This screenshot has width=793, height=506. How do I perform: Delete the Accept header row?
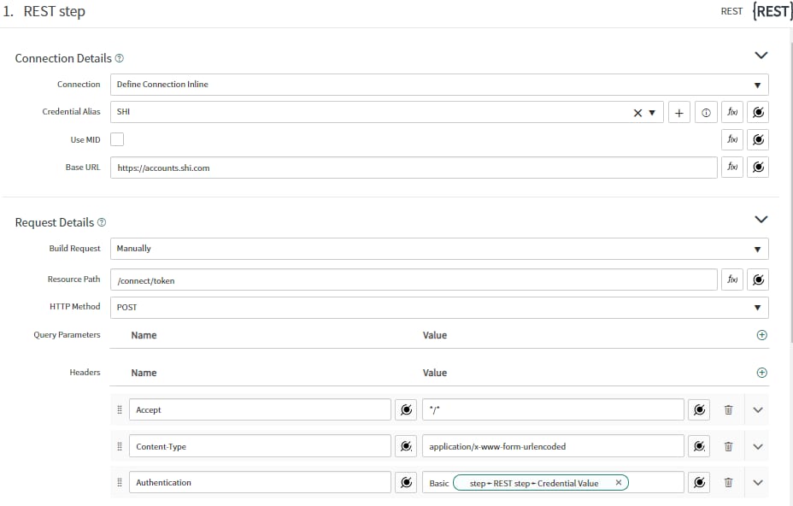point(727,409)
